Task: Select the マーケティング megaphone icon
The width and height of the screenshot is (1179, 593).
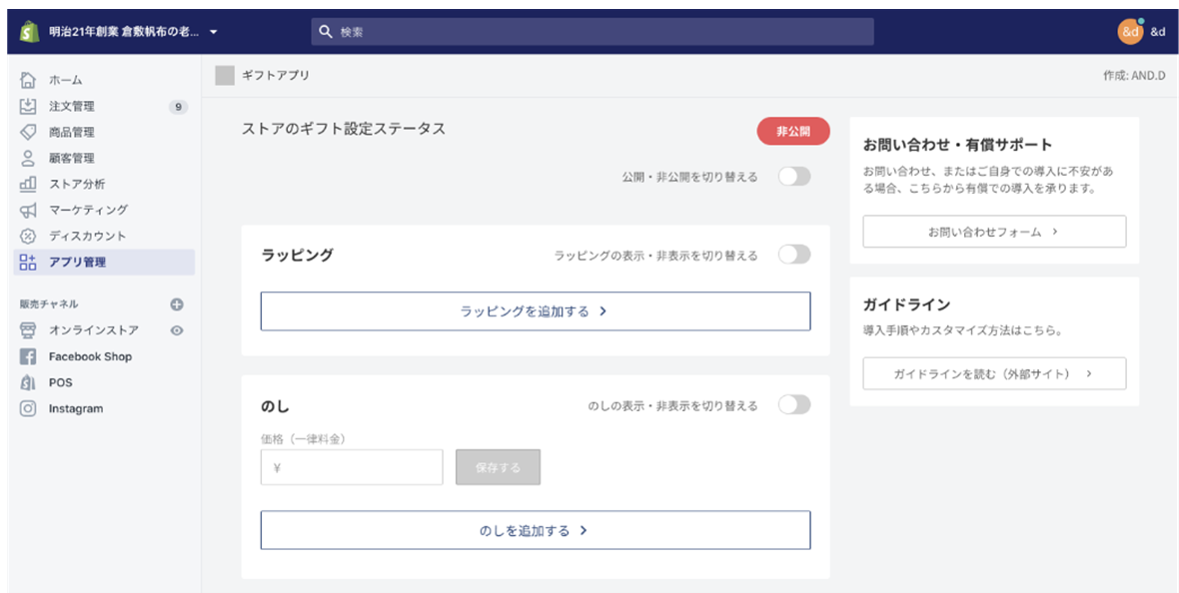Action: tap(28, 210)
